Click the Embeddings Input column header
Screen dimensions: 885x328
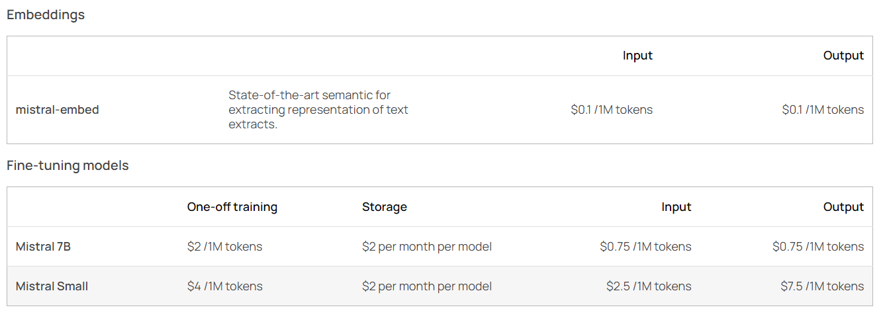637,56
